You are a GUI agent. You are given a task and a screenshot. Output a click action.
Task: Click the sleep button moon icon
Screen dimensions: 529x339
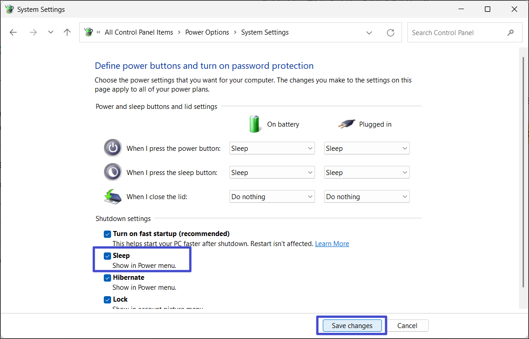pyautogui.click(x=112, y=172)
